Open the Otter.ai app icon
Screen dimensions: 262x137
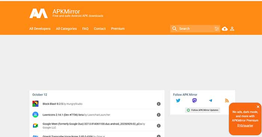[36, 136]
